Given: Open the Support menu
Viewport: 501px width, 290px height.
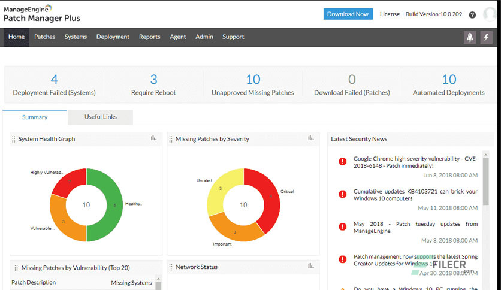Looking at the screenshot, I should pyautogui.click(x=233, y=37).
